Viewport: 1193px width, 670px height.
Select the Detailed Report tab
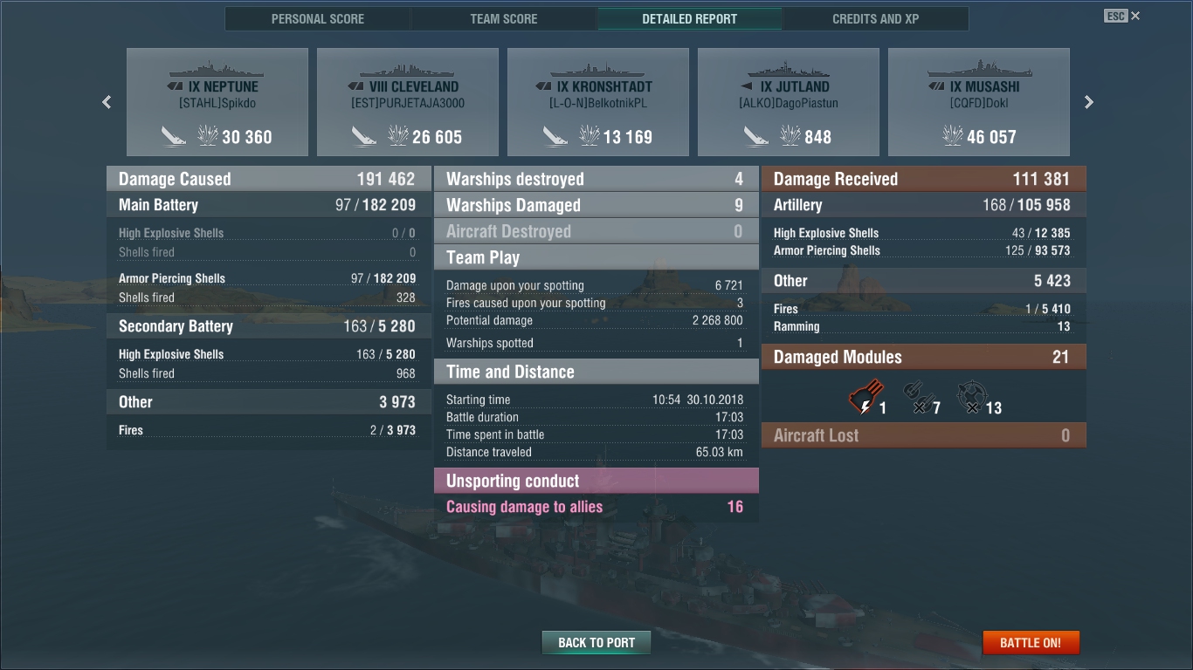(690, 18)
